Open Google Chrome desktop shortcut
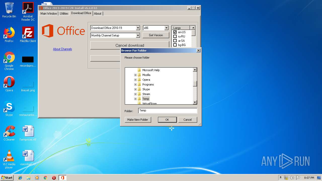 [9, 61]
